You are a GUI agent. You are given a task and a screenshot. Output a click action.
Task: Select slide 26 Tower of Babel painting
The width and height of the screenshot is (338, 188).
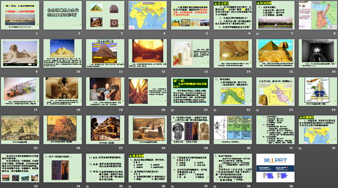tap(62, 130)
